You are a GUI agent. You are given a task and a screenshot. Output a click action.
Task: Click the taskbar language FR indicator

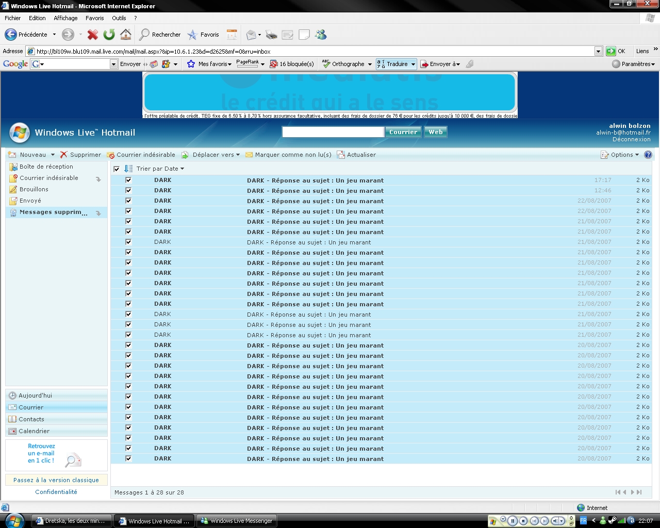(583, 521)
